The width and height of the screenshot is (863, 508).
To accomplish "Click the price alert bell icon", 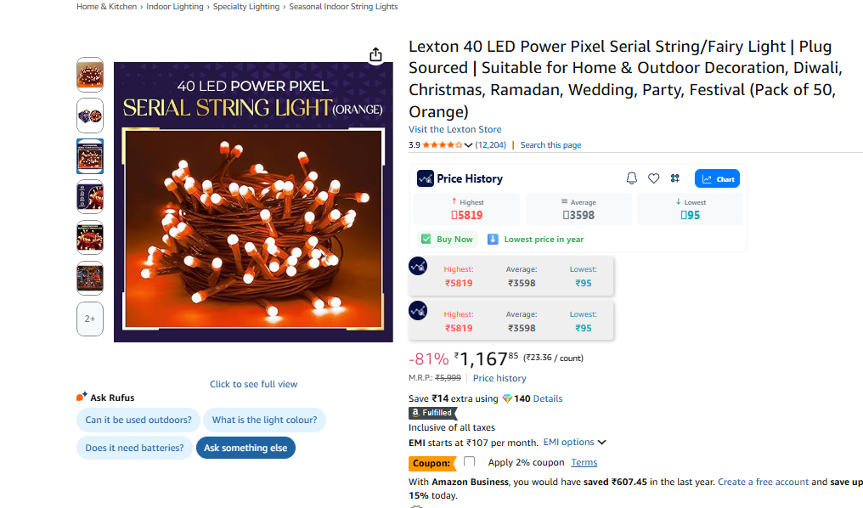I will point(631,178).
